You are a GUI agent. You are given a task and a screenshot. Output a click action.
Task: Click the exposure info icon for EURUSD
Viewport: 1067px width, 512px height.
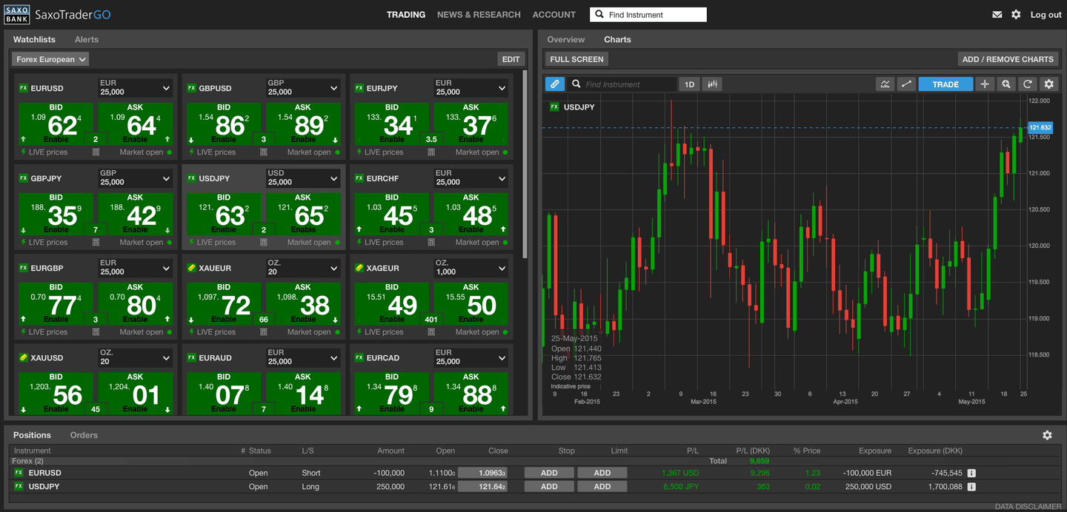970,473
